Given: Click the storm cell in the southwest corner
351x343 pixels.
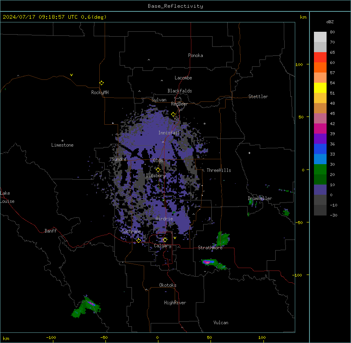Looking at the screenshot, I should (86, 307).
